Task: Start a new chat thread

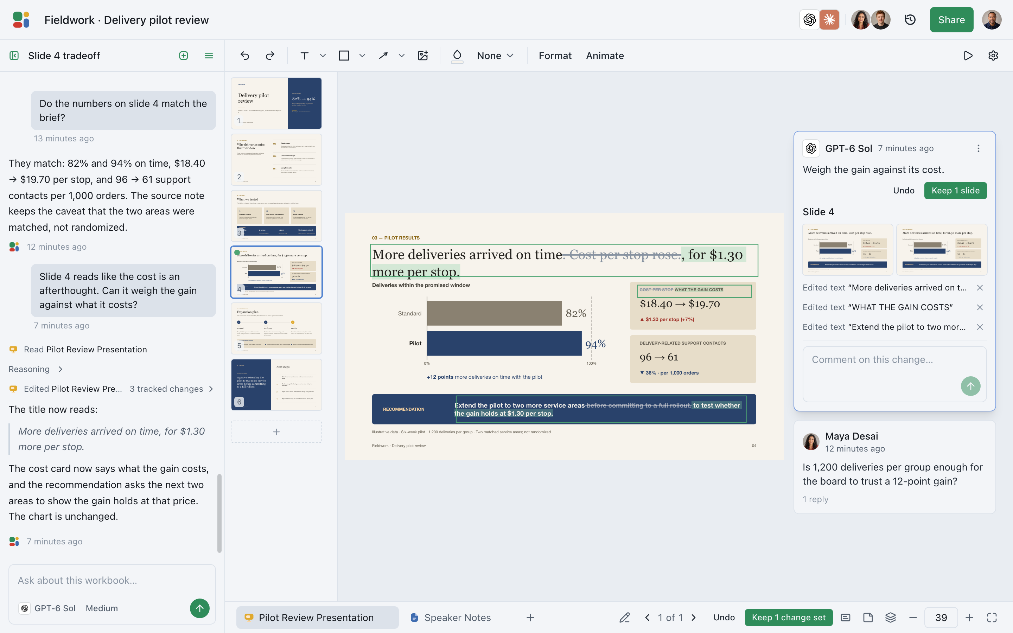Action: click(183, 56)
